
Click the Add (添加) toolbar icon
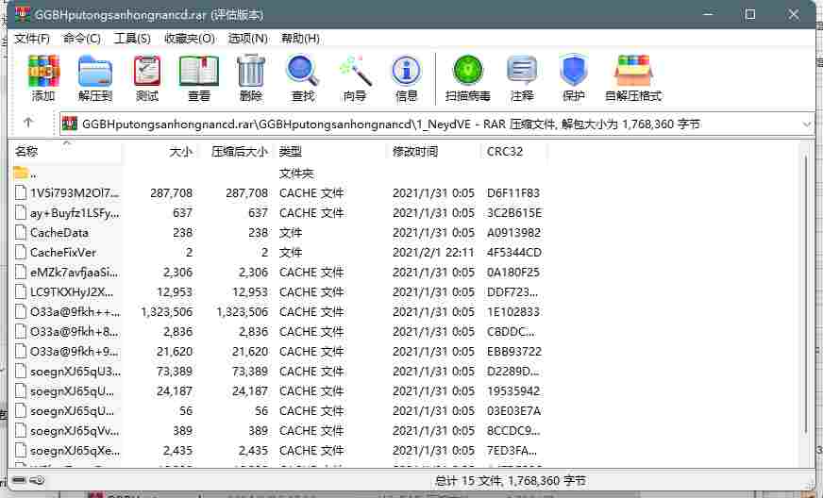tap(43, 71)
